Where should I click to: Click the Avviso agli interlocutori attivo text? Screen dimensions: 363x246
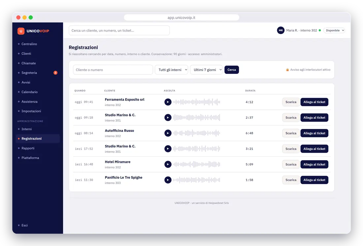pyautogui.click(x=310, y=70)
